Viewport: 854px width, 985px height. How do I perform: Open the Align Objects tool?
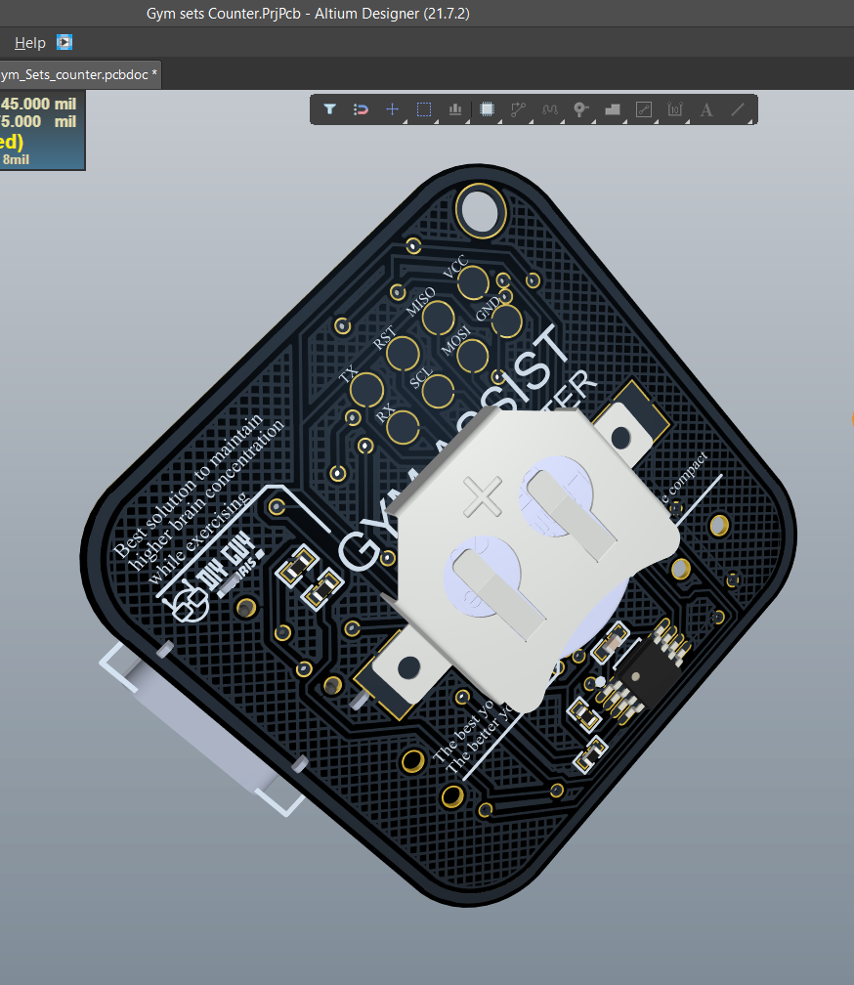pos(455,109)
